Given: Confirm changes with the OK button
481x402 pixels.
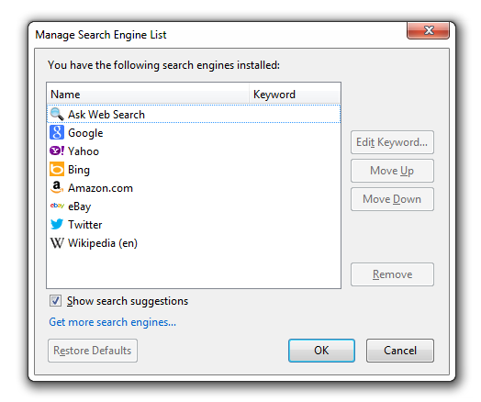Looking at the screenshot, I should point(321,351).
